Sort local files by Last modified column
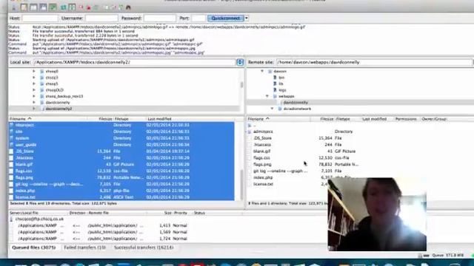The image size is (474, 266). pos(191,119)
